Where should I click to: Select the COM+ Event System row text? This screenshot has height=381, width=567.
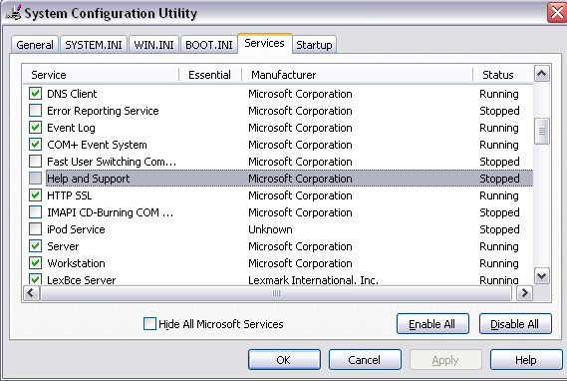coord(97,145)
